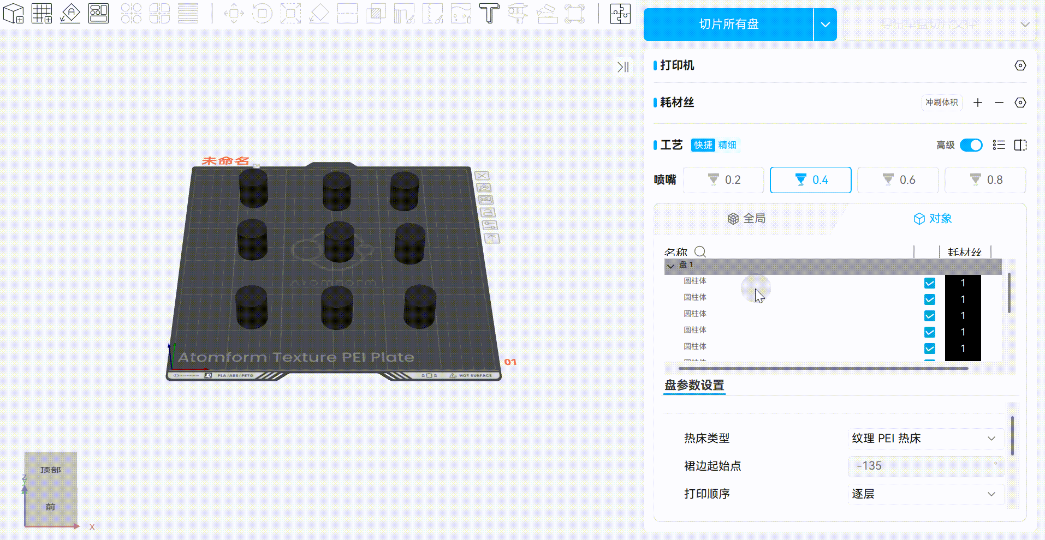Click the object list vertical scrollbar
This screenshot has height=540, width=1045.
point(1009,293)
